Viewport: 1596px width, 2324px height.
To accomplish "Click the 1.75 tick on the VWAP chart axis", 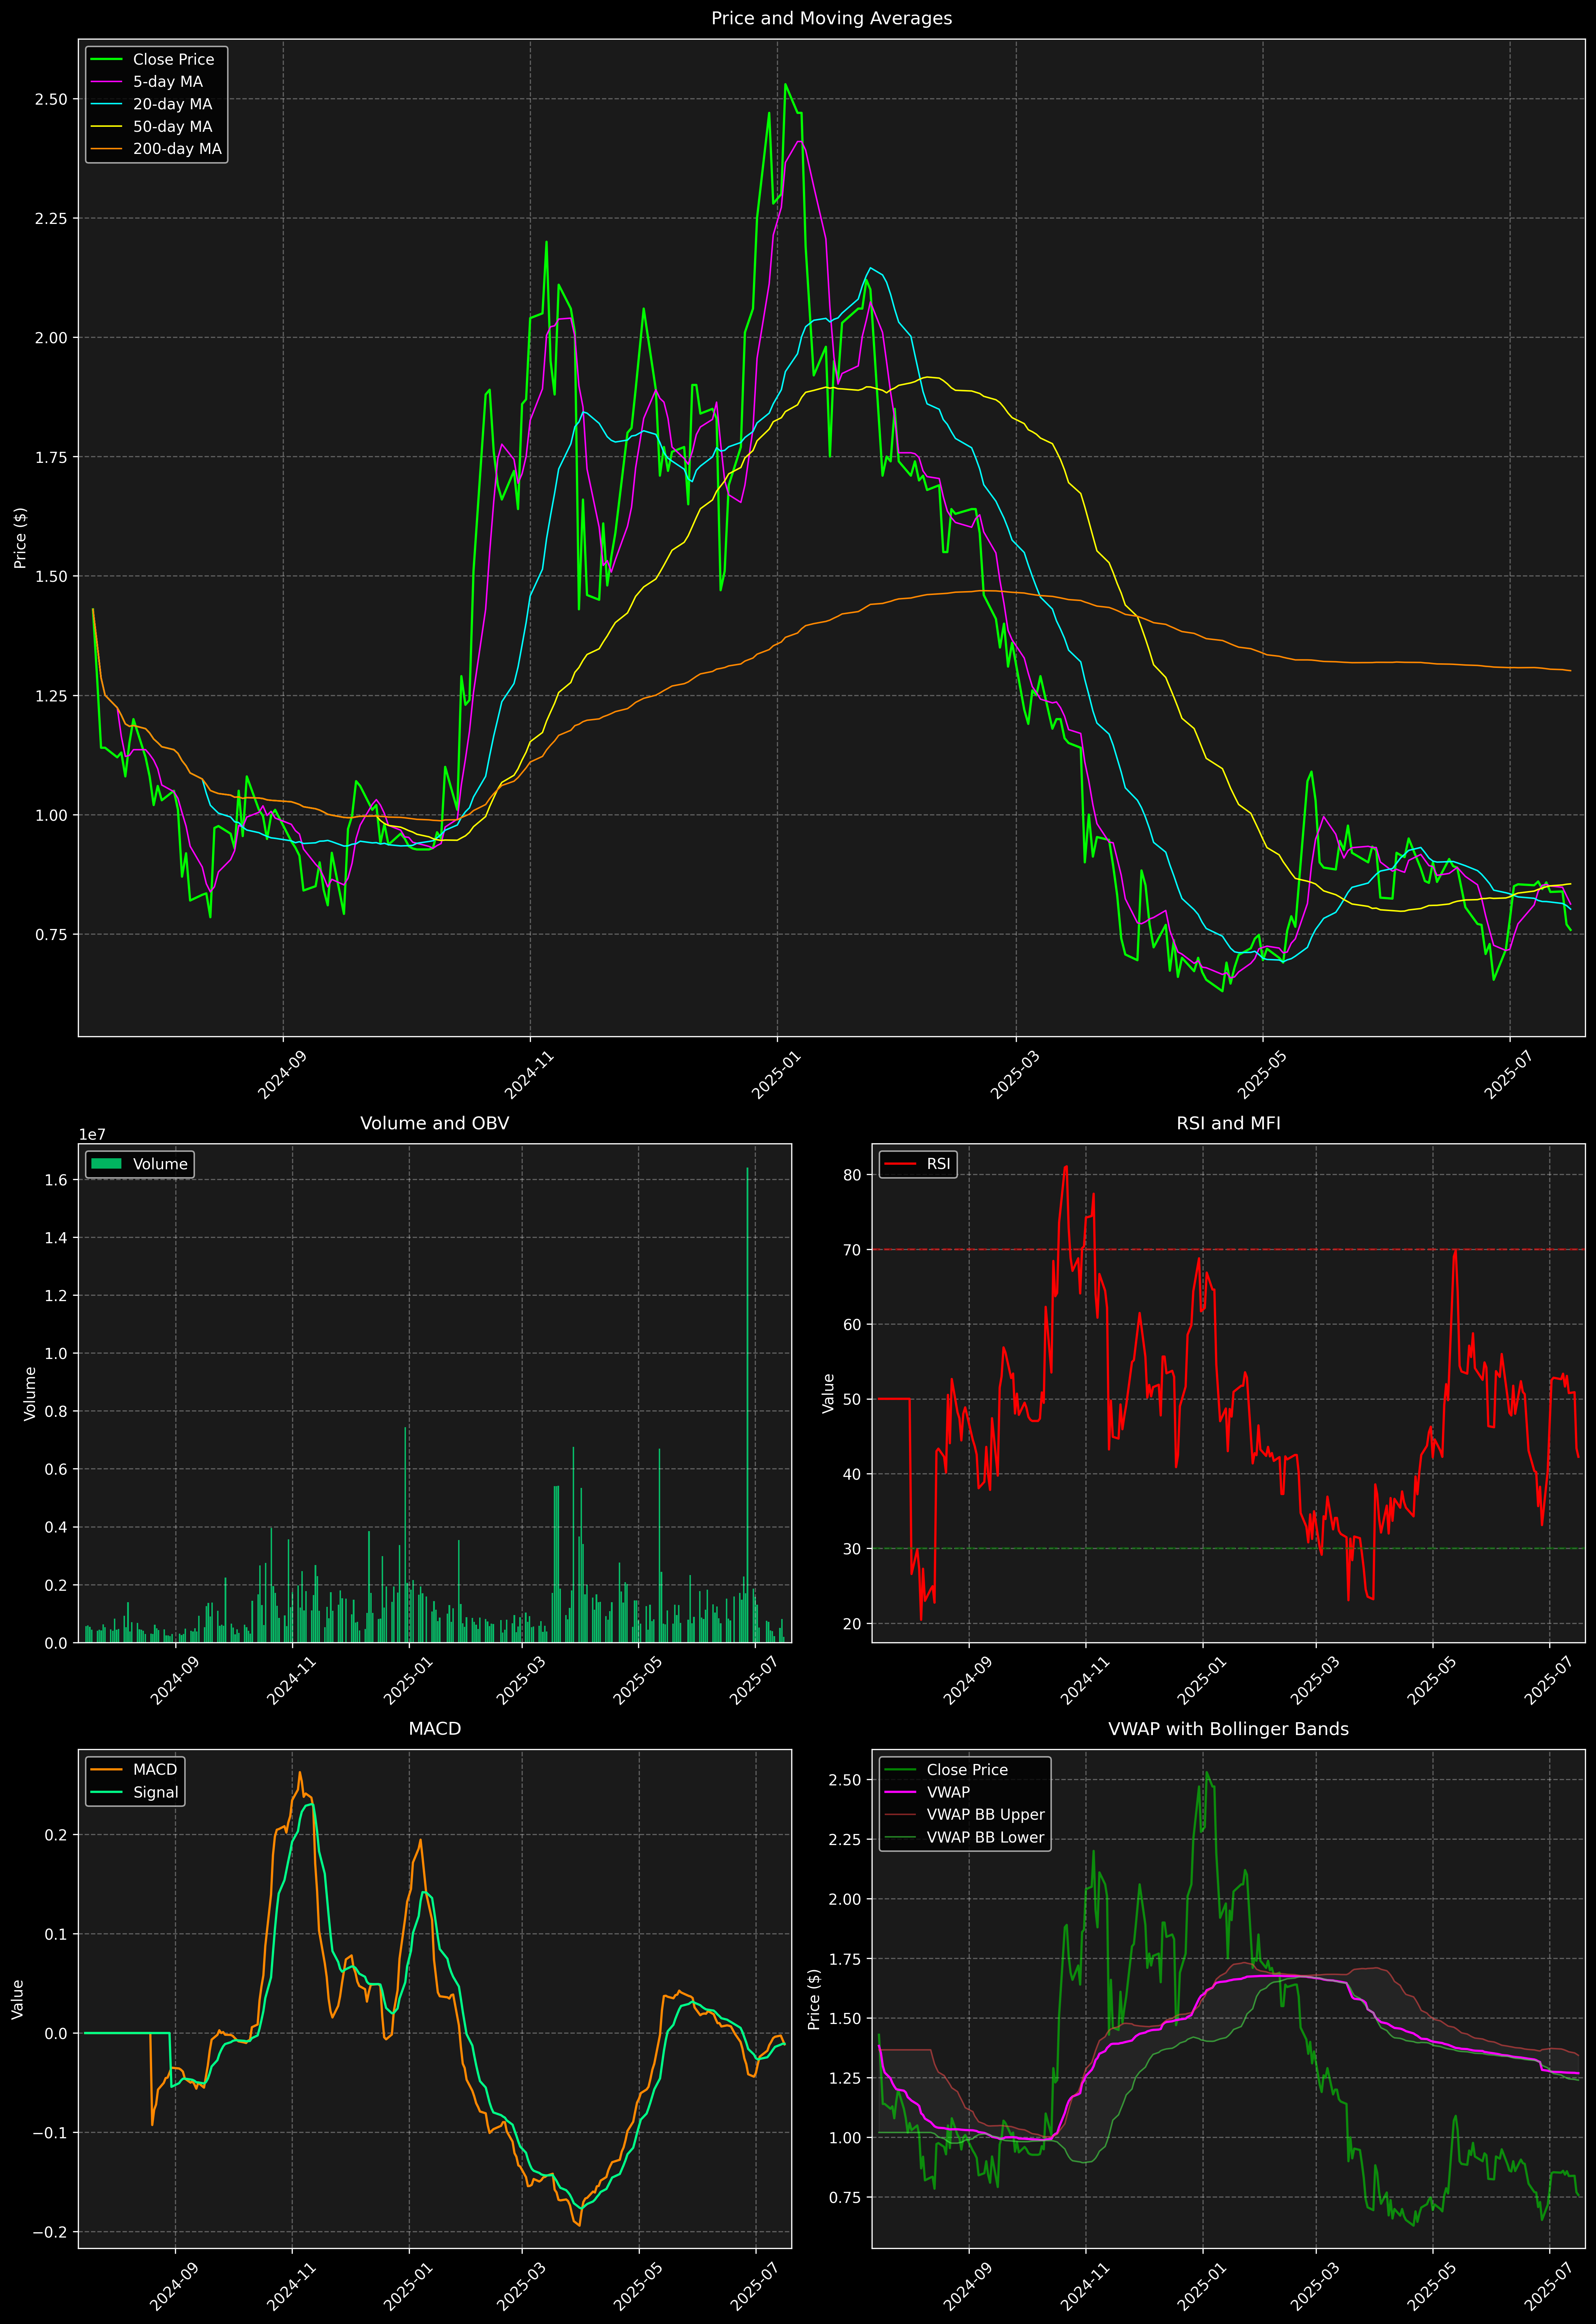I will pyautogui.click(x=845, y=1959).
